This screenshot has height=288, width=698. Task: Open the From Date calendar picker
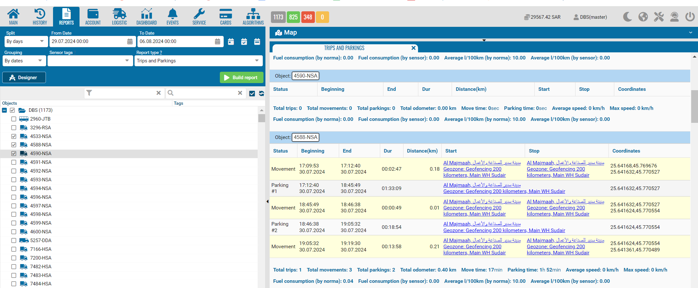(130, 41)
